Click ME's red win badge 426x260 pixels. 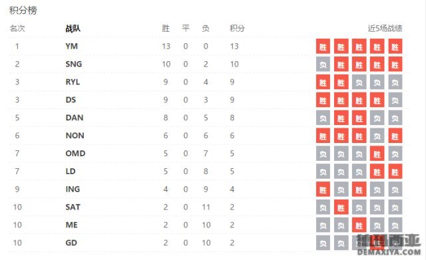click(359, 225)
